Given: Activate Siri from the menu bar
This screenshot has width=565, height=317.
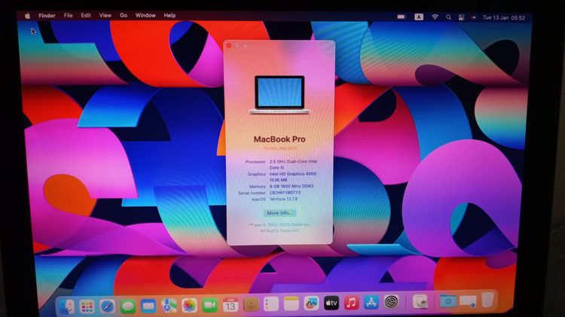Looking at the screenshot, I should coord(474,17).
